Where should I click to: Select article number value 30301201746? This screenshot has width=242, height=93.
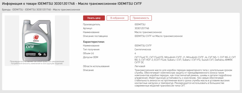pyautogui.click(x=142, y=28)
